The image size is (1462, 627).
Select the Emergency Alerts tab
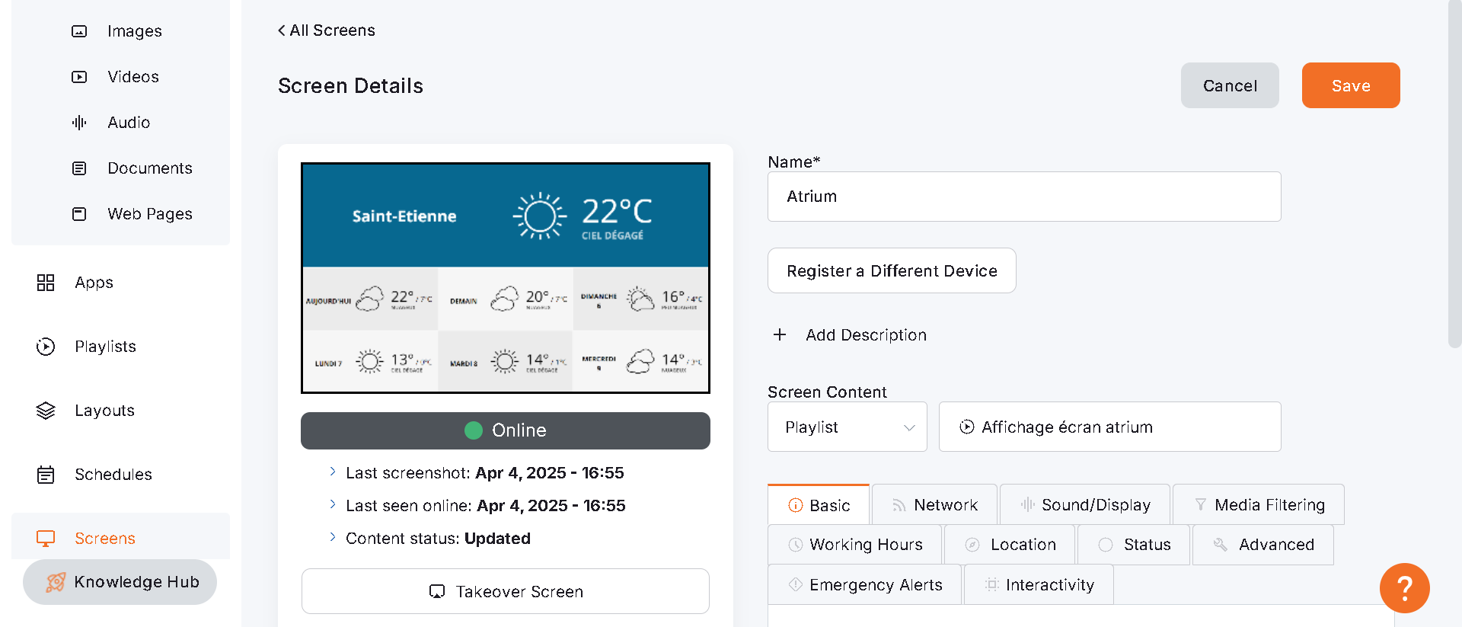tap(865, 585)
